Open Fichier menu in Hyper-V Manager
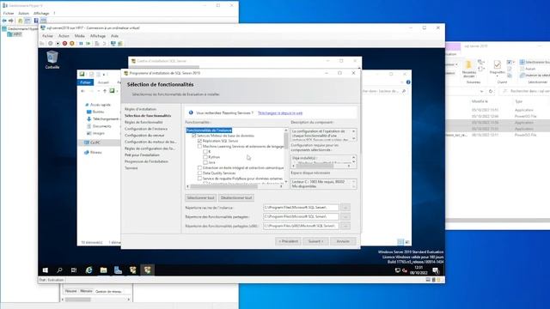Screen dimensions: 550x309 click(x=9, y=14)
